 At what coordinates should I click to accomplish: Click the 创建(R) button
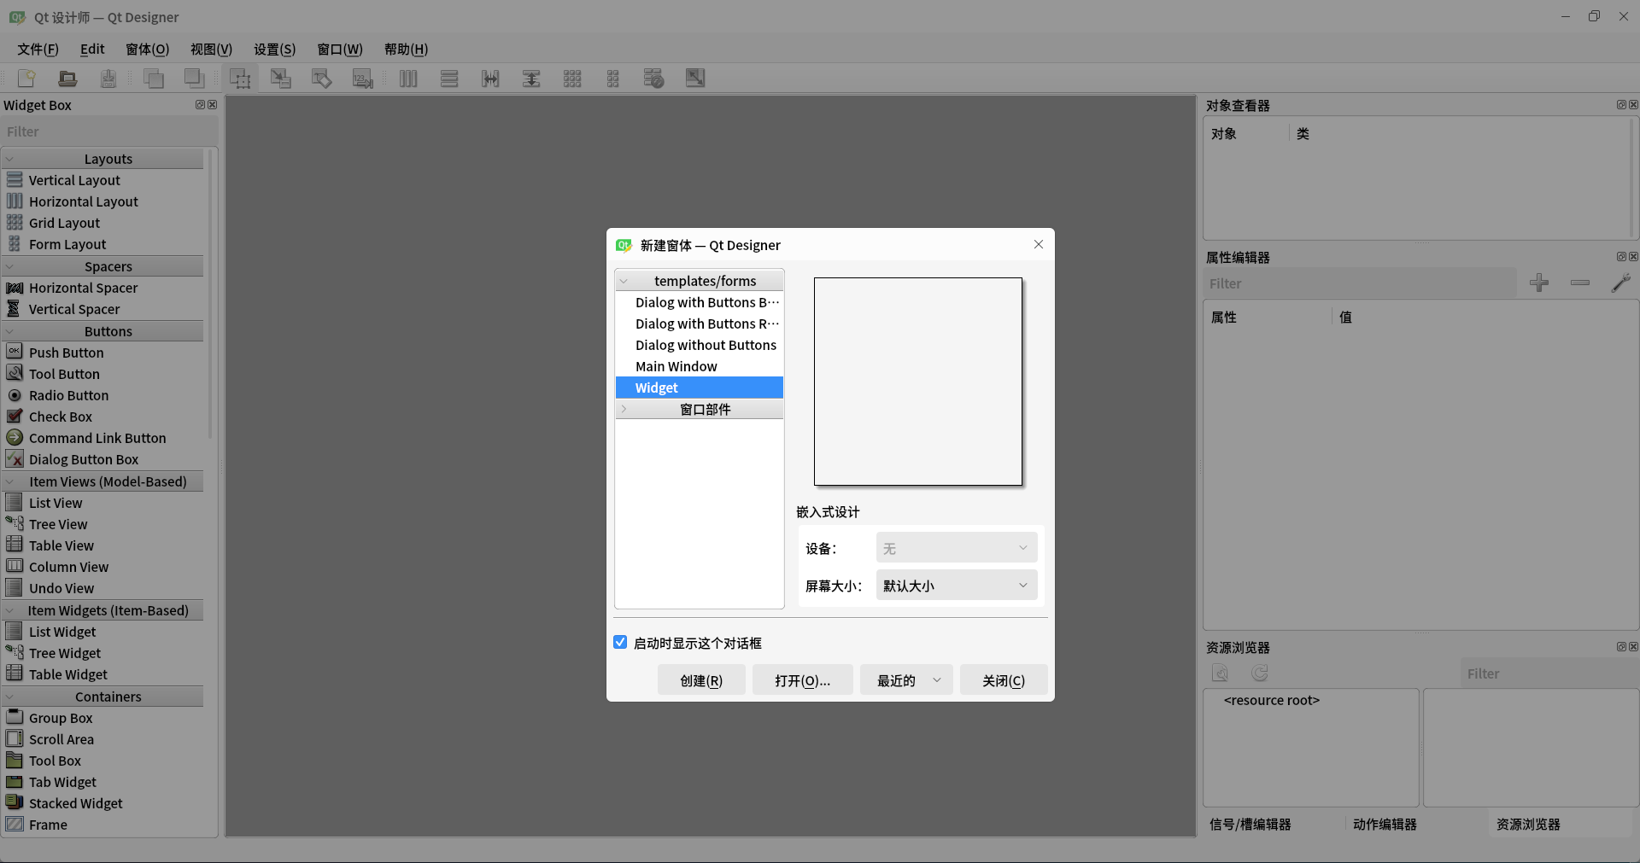click(700, 679)
